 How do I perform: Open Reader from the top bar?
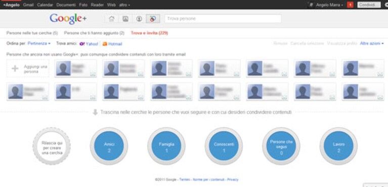coord(97,5)
